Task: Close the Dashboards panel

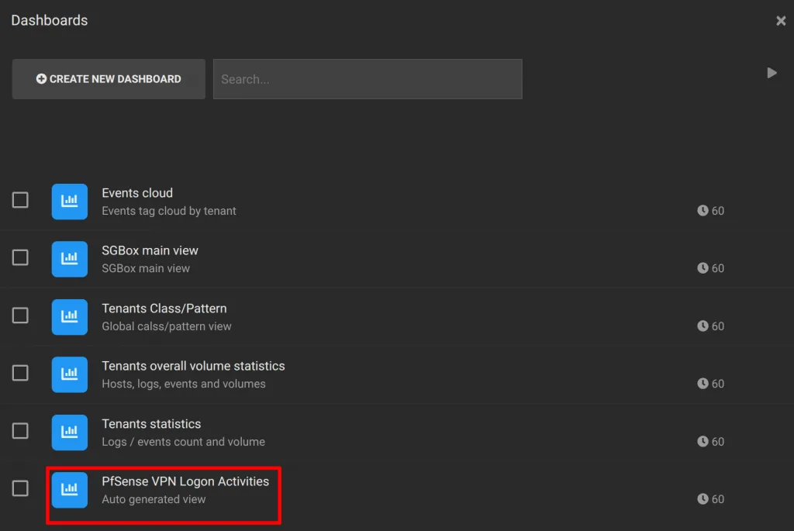Action: (x=781, y=21)
